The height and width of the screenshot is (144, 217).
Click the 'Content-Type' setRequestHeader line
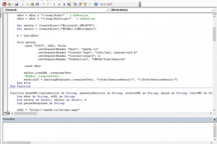tap(87, 52)
